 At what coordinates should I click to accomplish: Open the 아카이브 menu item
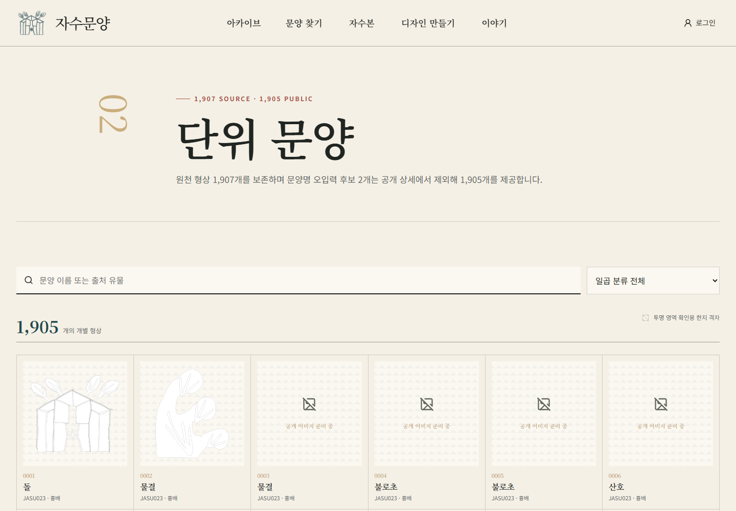click(244, 23)
